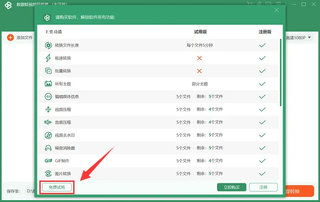Click the 音频压缩 speaker icon

(48, 122)
